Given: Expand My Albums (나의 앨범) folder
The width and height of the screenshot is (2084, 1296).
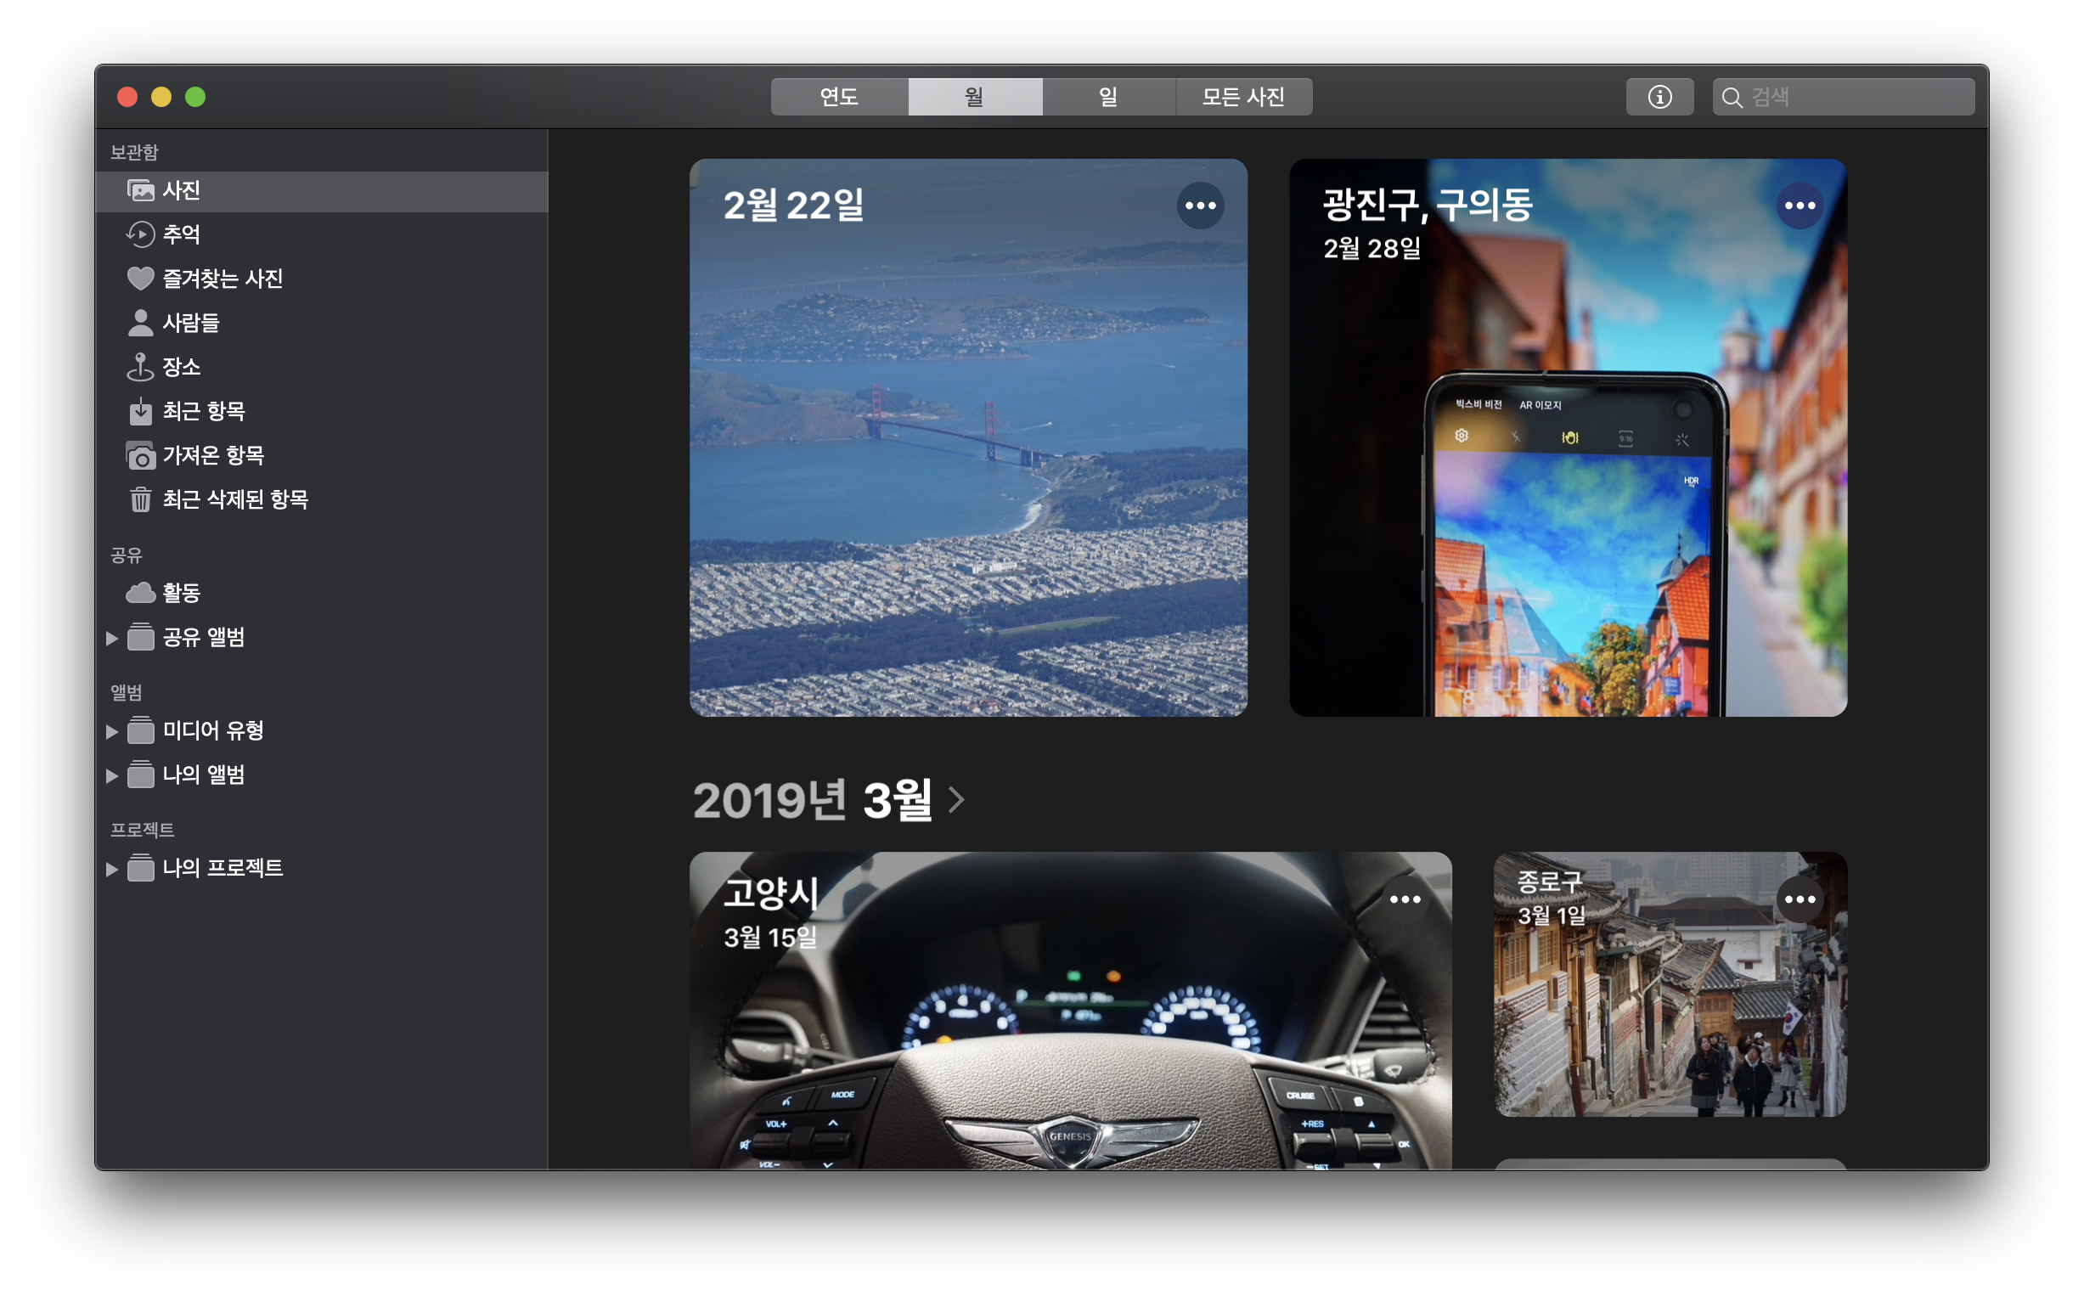Looking at the screenshot, I should point(111,775).
